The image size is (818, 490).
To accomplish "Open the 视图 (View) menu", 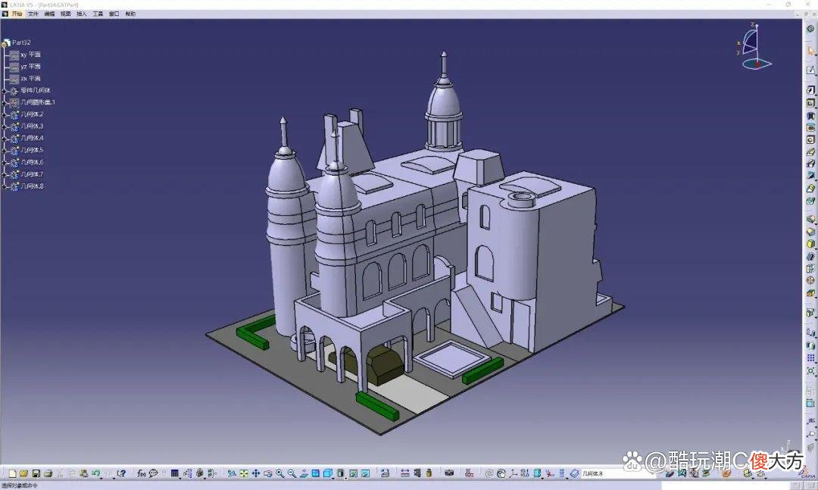I will (x=65, y=14).
